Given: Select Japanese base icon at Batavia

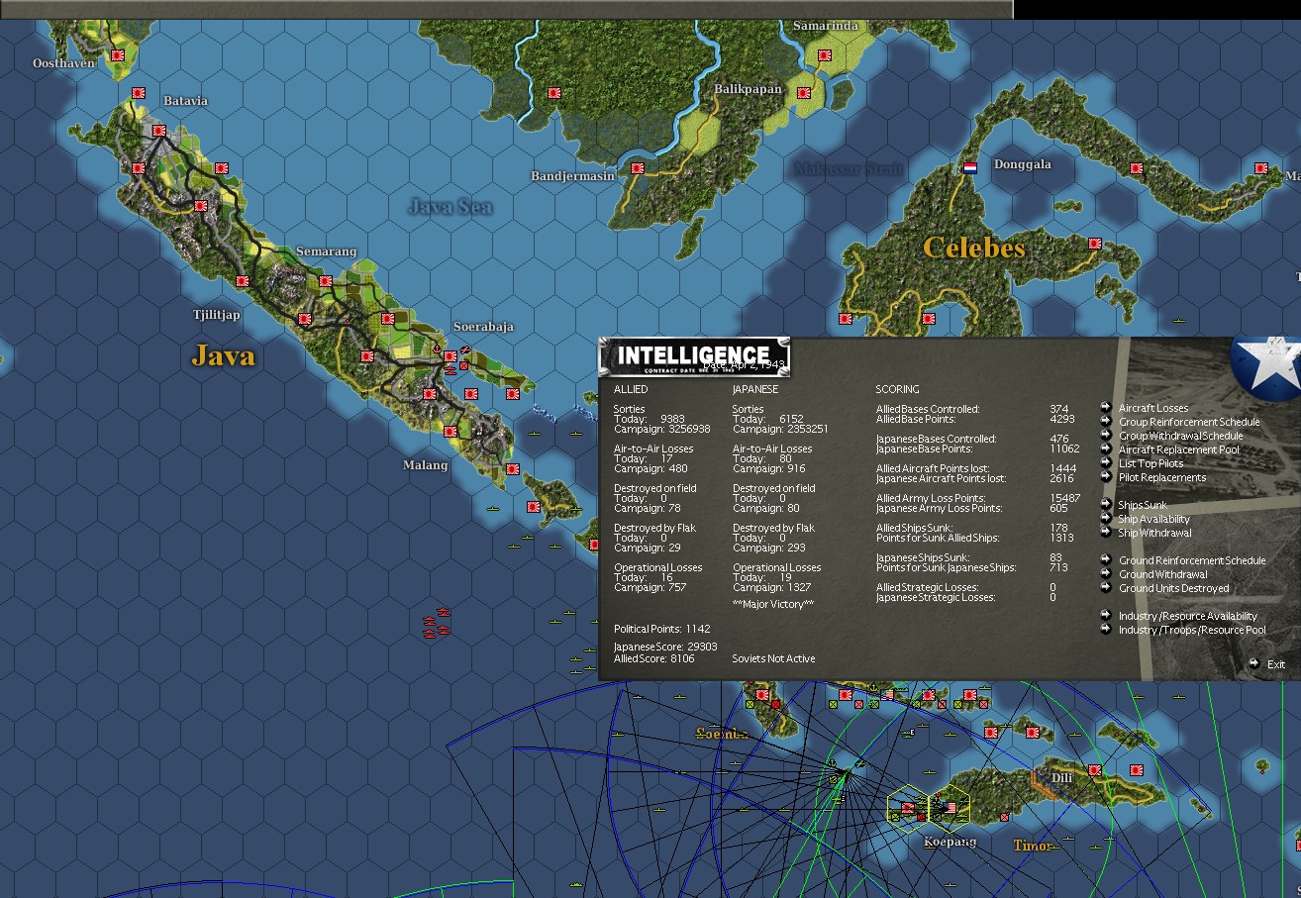Looking at the screenshot, I should click(139, 93).
